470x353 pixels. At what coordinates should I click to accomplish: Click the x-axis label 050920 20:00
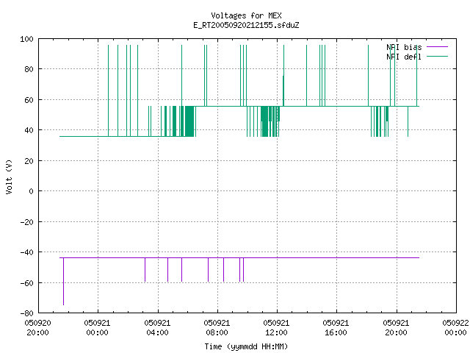(x=37, y=327)
